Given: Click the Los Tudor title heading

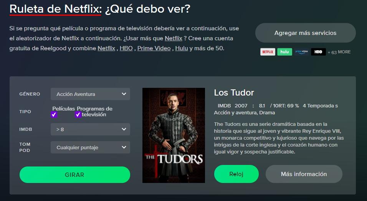Looking at the screenshot, I should (234, 93).
